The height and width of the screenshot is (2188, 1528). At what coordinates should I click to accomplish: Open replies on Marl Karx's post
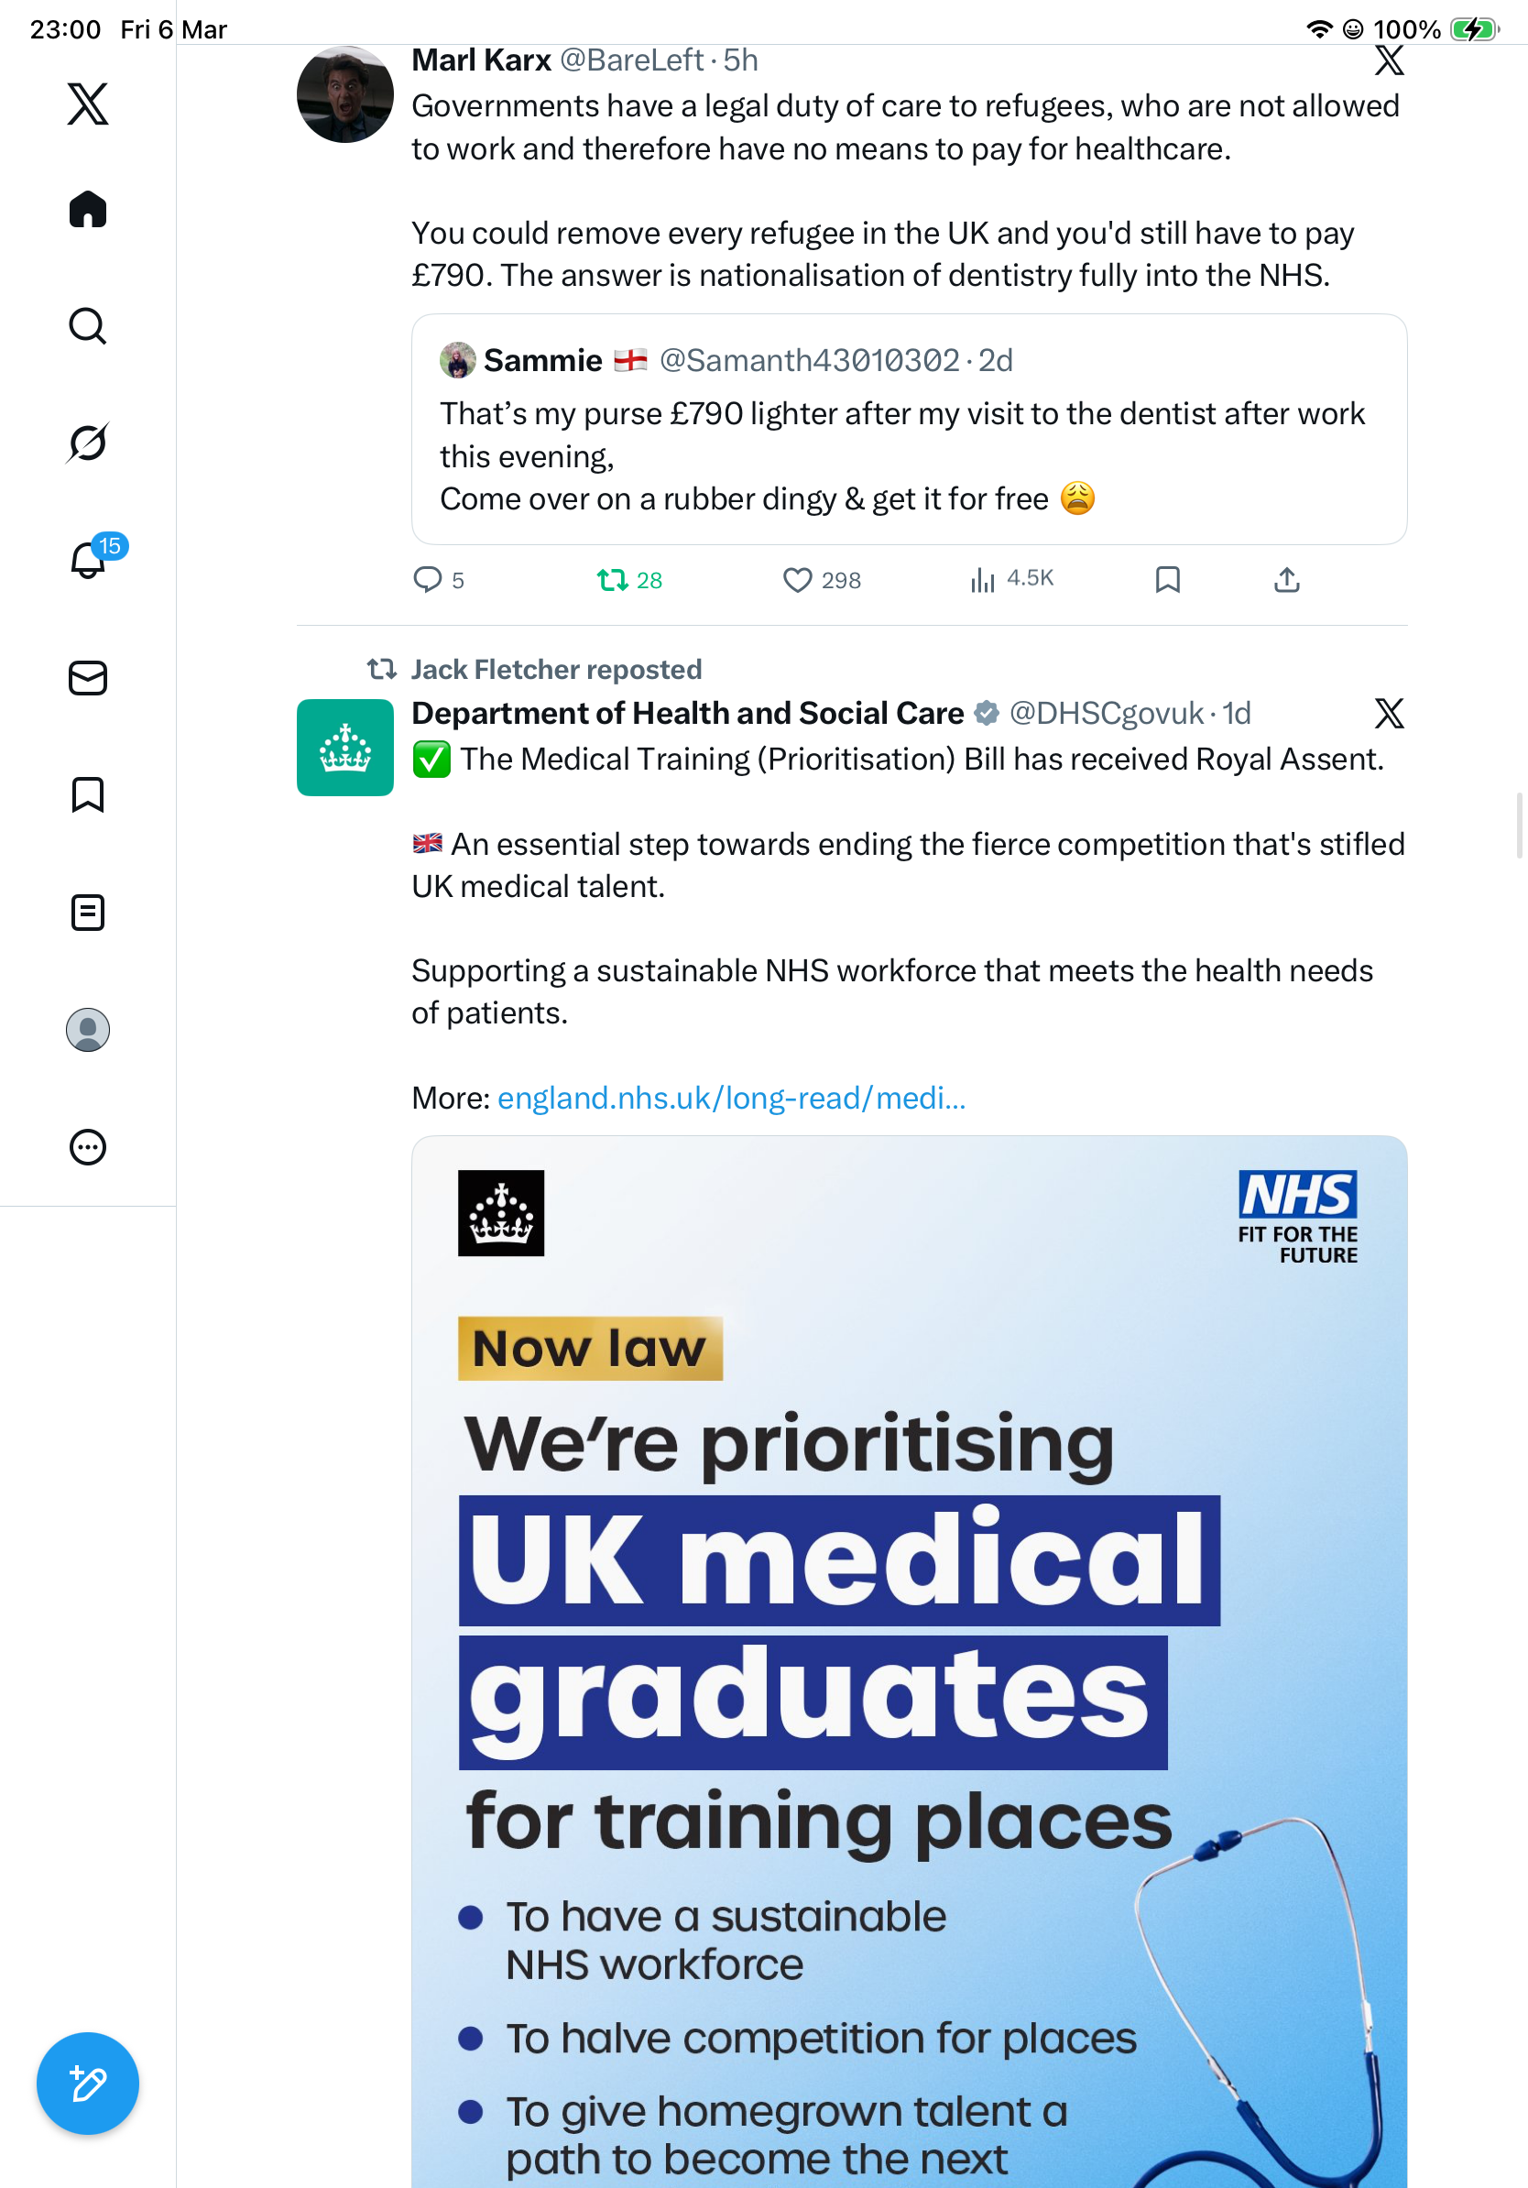click(438, 579)
